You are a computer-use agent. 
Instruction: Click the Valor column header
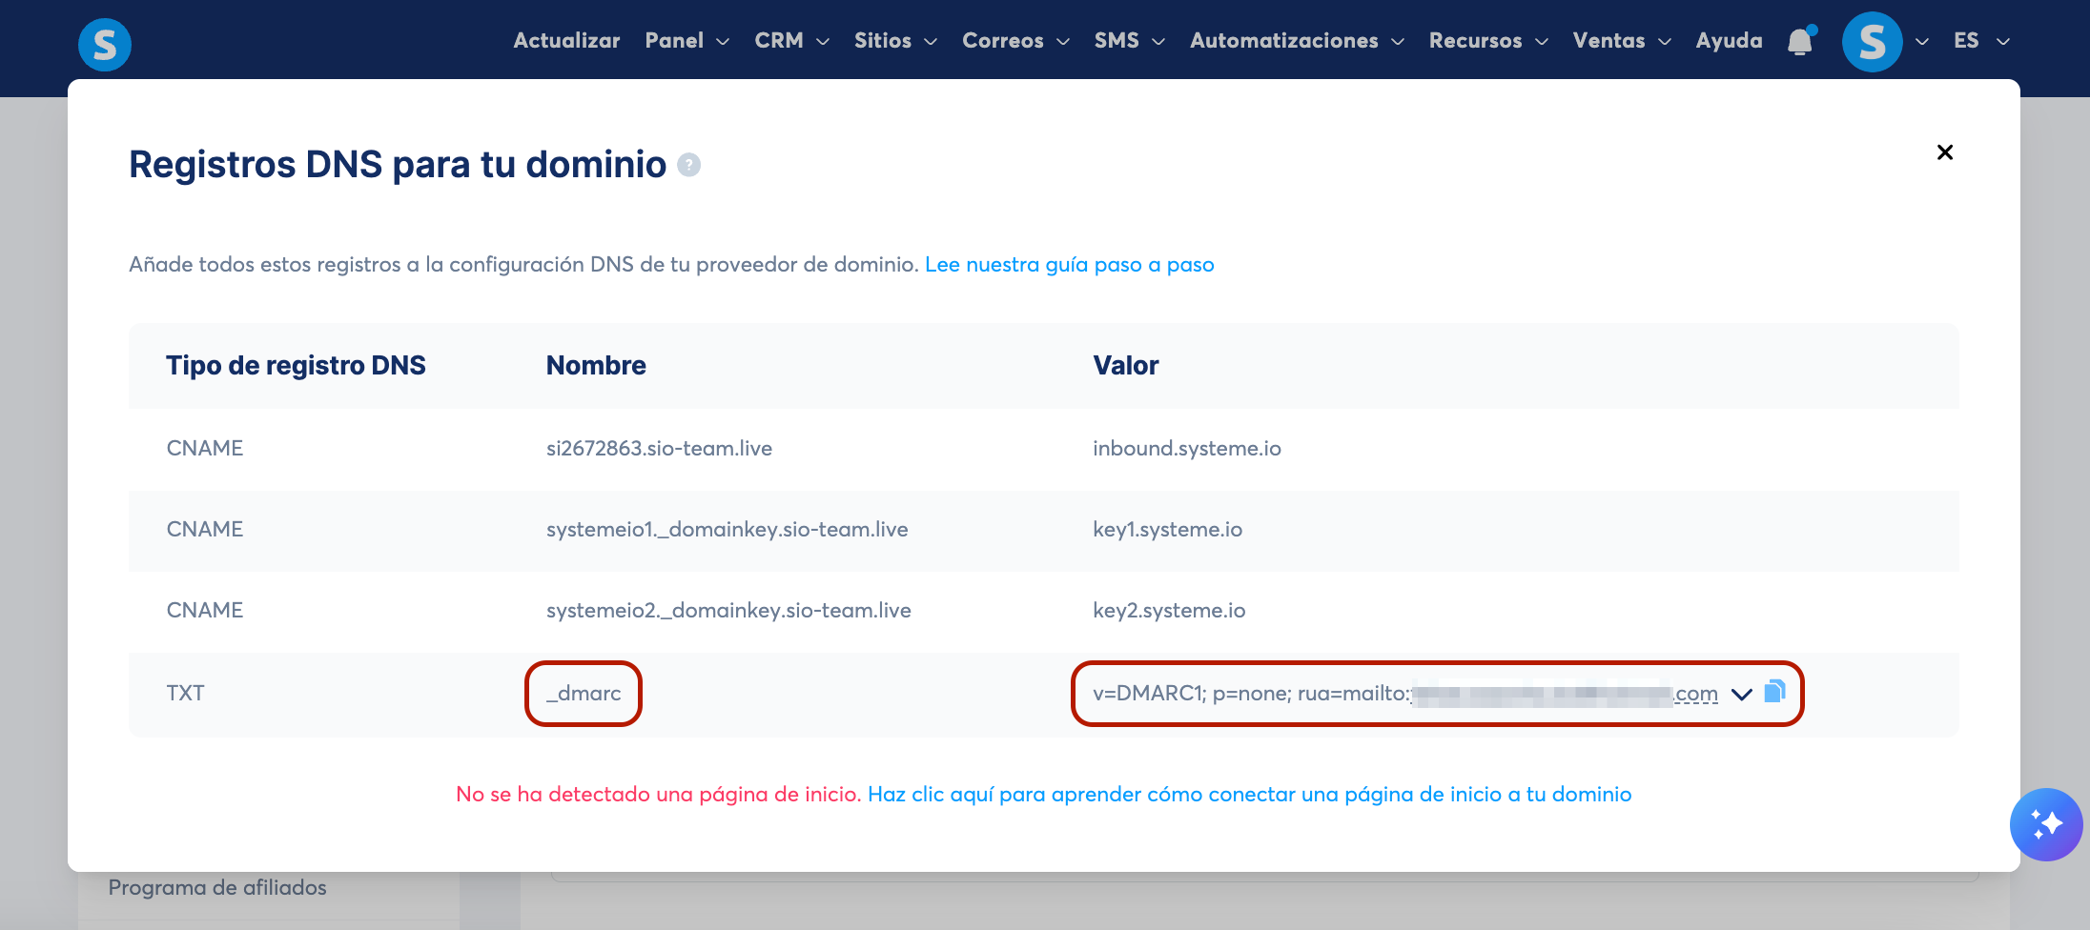tap(1125, 366)
